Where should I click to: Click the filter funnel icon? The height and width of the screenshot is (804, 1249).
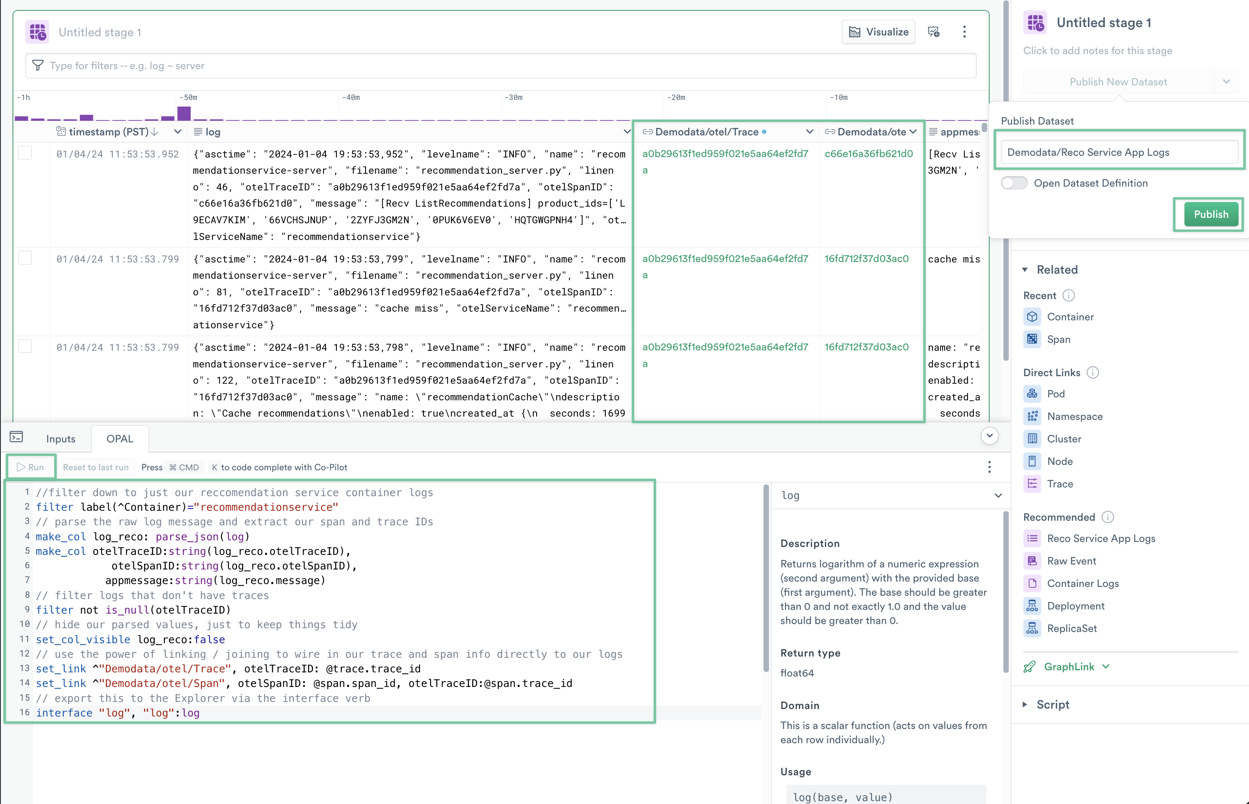37,65
